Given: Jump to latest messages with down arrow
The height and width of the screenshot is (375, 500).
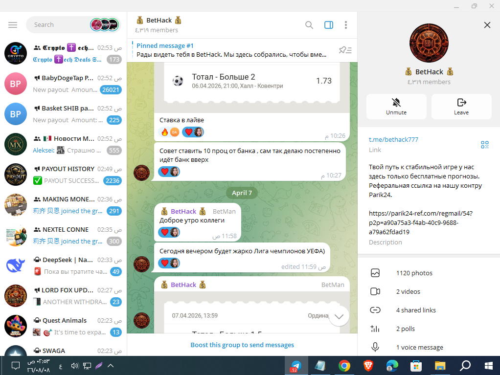Looking at the screenshot, I should 339,316.
